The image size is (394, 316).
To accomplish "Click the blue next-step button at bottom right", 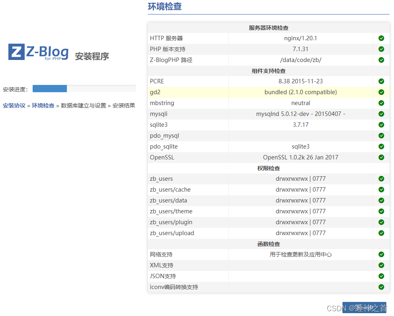I will click(x=364, y=308).
